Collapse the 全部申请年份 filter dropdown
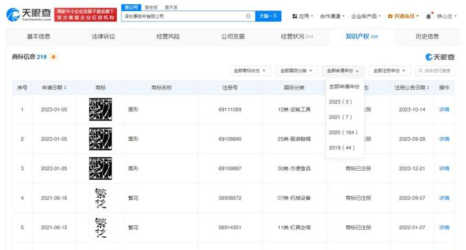The image size is (466, 250). coord(343,71)
